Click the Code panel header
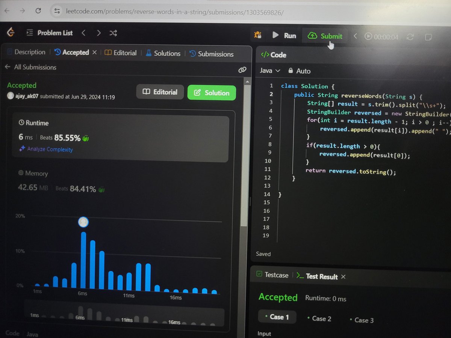The height and width of the screenshot is (338, 451). pyautogui.click(x=274, y=55)
